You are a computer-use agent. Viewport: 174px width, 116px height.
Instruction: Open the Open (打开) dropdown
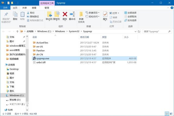114,13
